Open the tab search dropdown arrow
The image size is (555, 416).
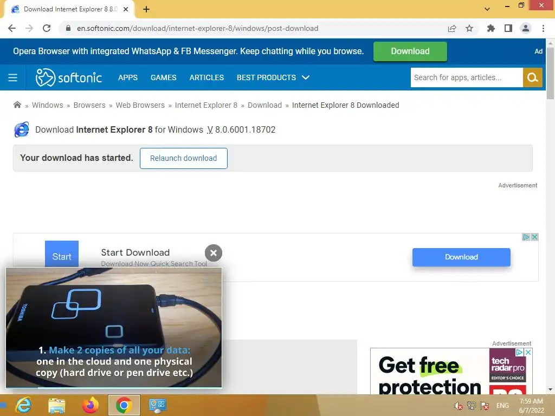pos(487,9)
